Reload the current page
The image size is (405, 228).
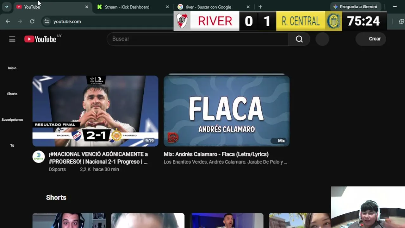pyautogui.click(x=32, y=22)
